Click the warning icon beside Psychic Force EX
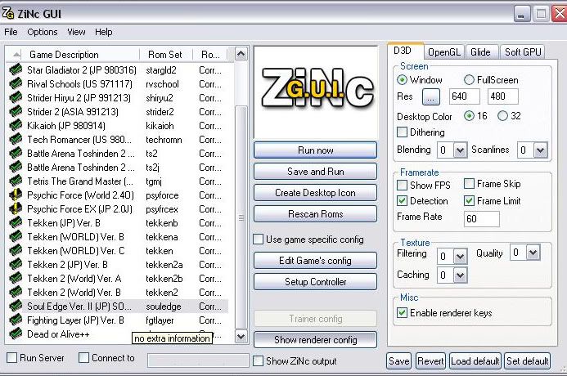 point(16,208)
